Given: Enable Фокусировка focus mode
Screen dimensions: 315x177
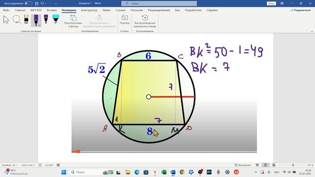Looking at the screenshot, I should pos(243,165).
